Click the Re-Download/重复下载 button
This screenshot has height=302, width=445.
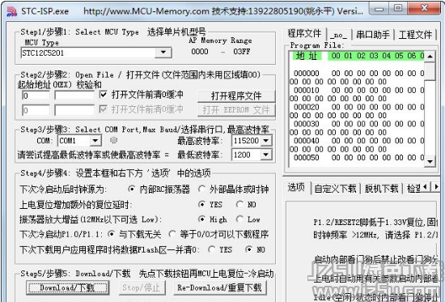[x=219, y=287]
